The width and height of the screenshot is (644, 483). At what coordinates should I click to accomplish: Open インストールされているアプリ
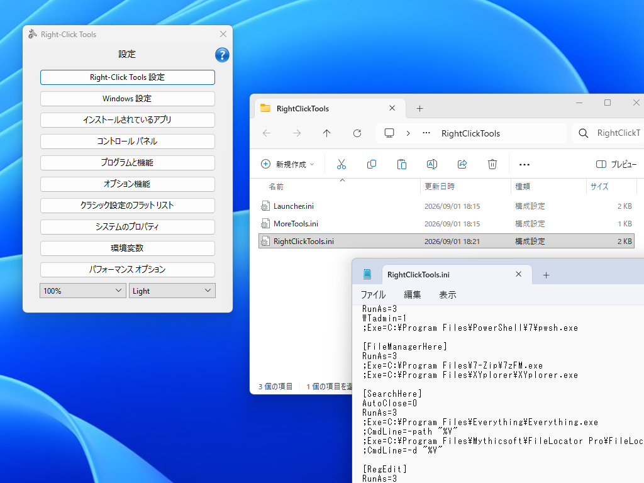(127, 120)
